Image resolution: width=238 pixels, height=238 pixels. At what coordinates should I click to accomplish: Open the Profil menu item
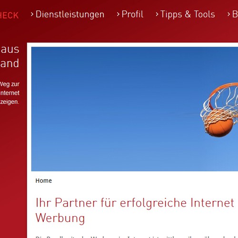[132, 14]
